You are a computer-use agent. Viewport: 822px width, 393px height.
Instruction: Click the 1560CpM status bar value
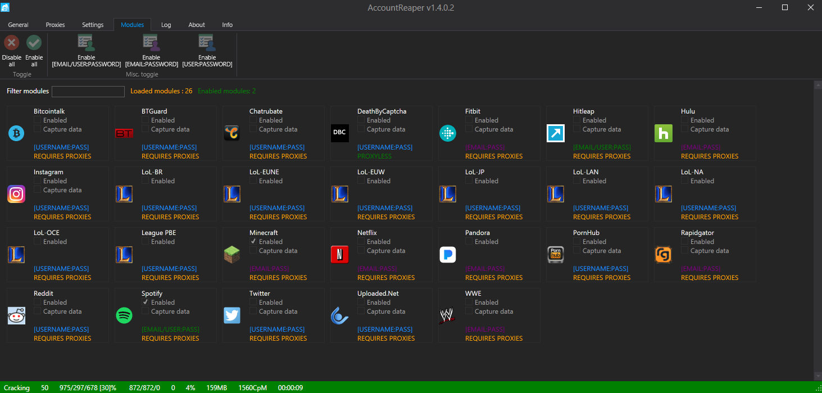coord(252,388)
